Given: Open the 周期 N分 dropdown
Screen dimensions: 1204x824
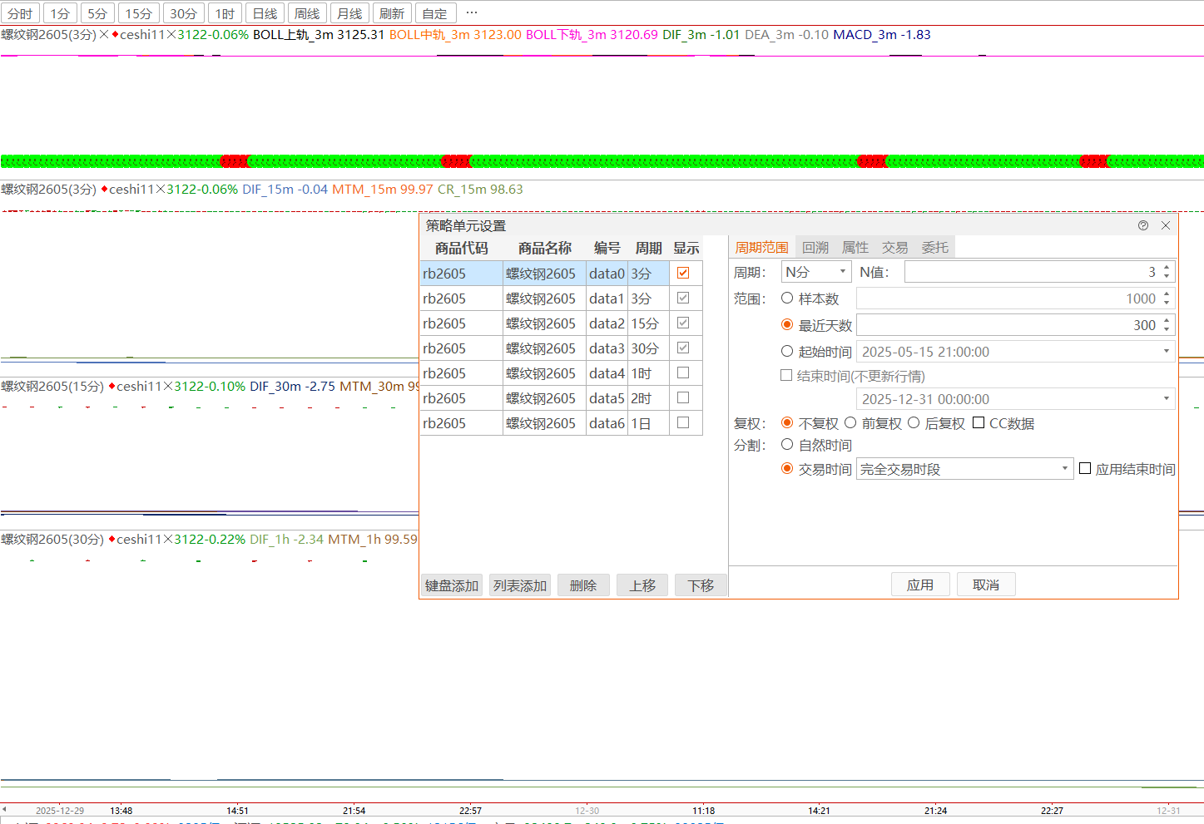Looking at the screenshot, I should coord(815,272).
